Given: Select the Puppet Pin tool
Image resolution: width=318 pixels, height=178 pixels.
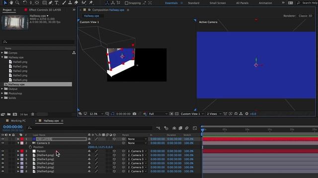Looking at the screenshot, I should [x=91, y=2].
